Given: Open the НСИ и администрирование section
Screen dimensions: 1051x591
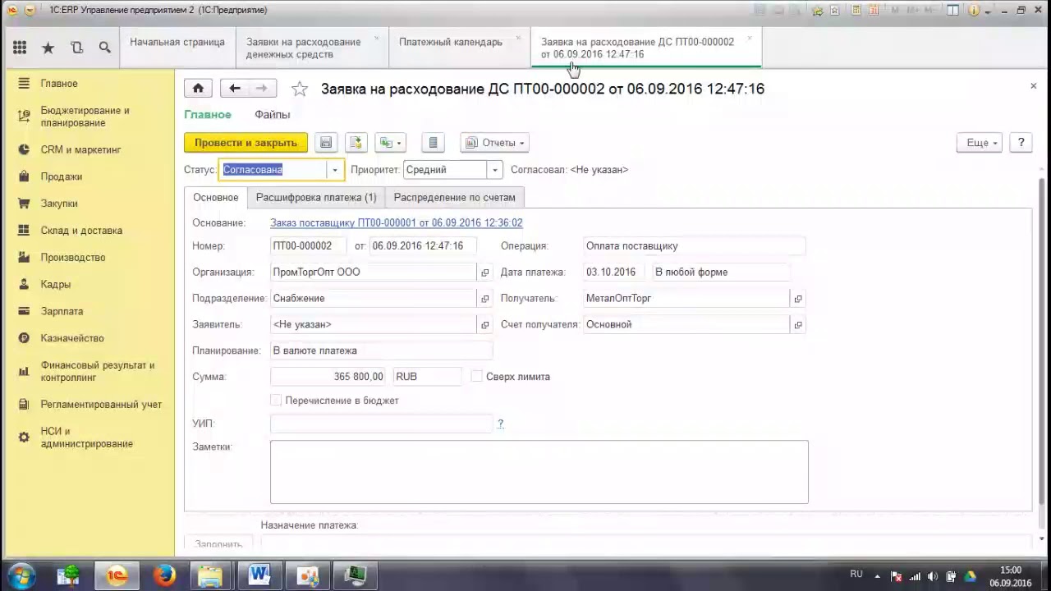Looking at the screenshot, I should pyautogui.click(x=86, y=438).
